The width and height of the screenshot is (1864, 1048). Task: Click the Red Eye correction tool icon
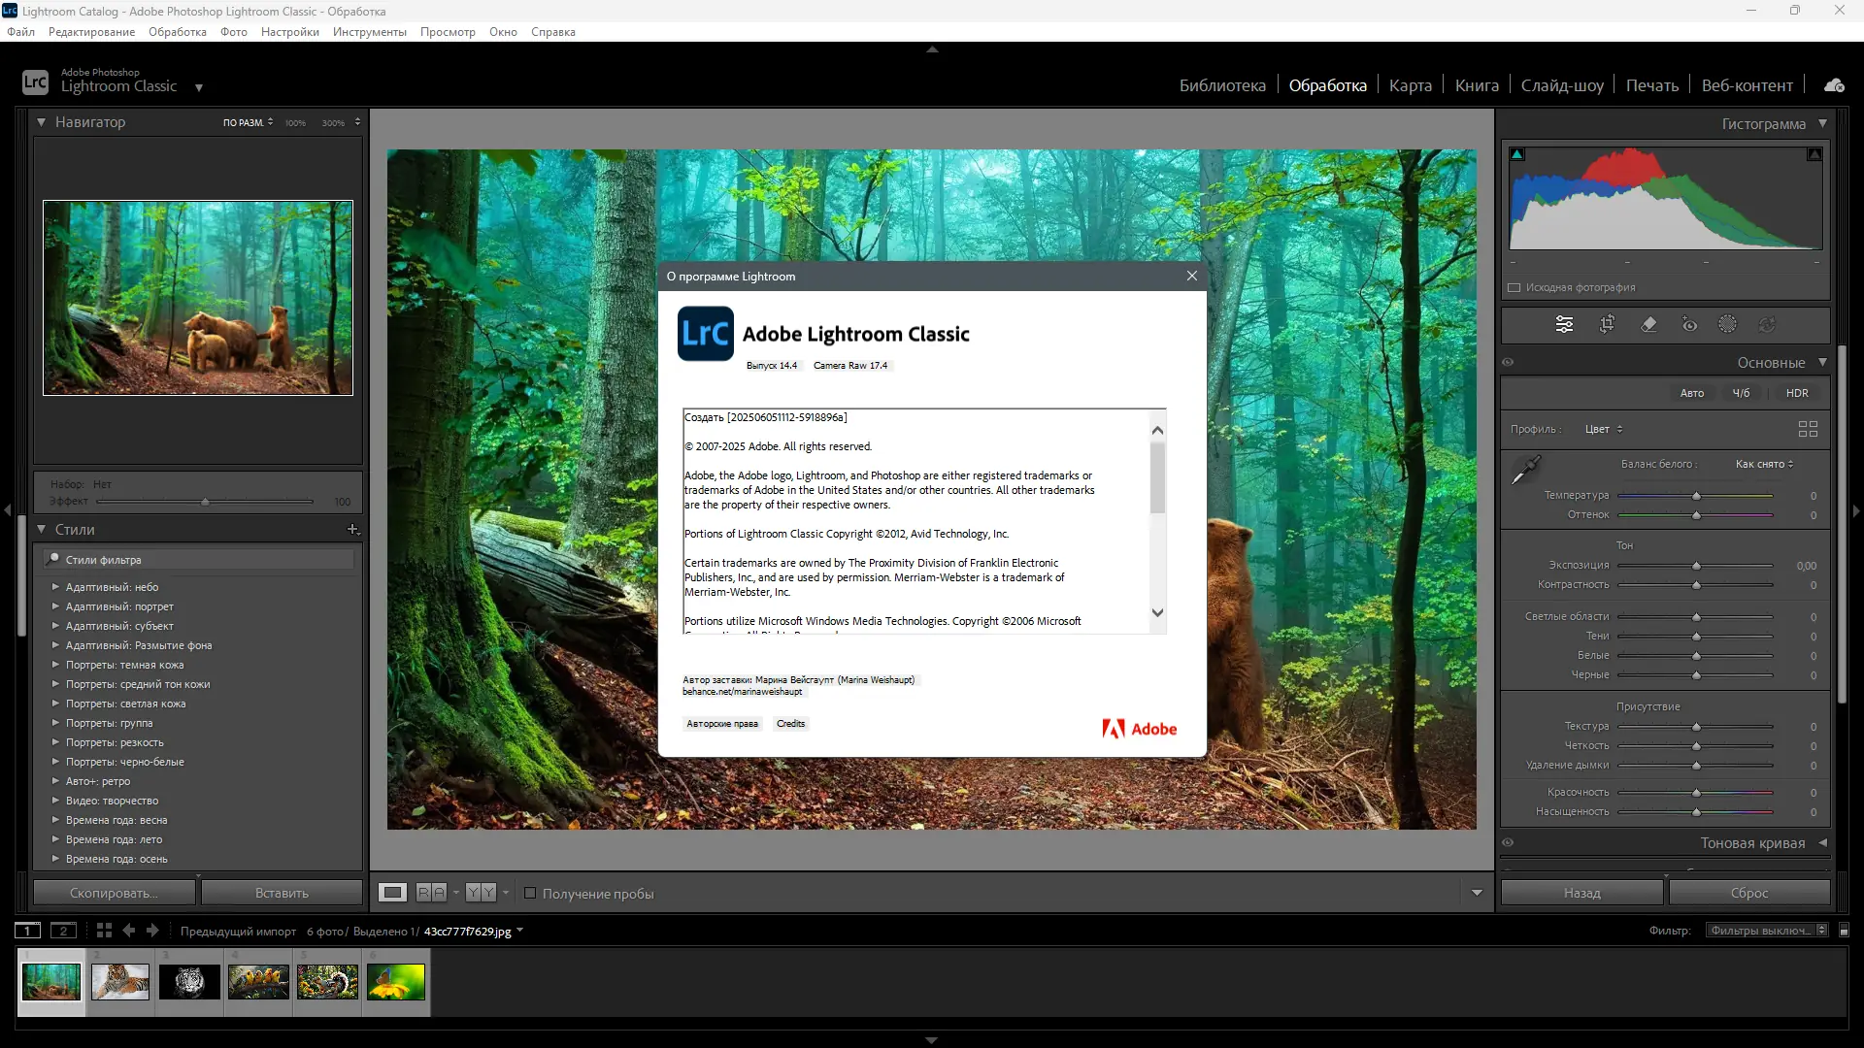pyautogui.click(x=1689, y=324)
